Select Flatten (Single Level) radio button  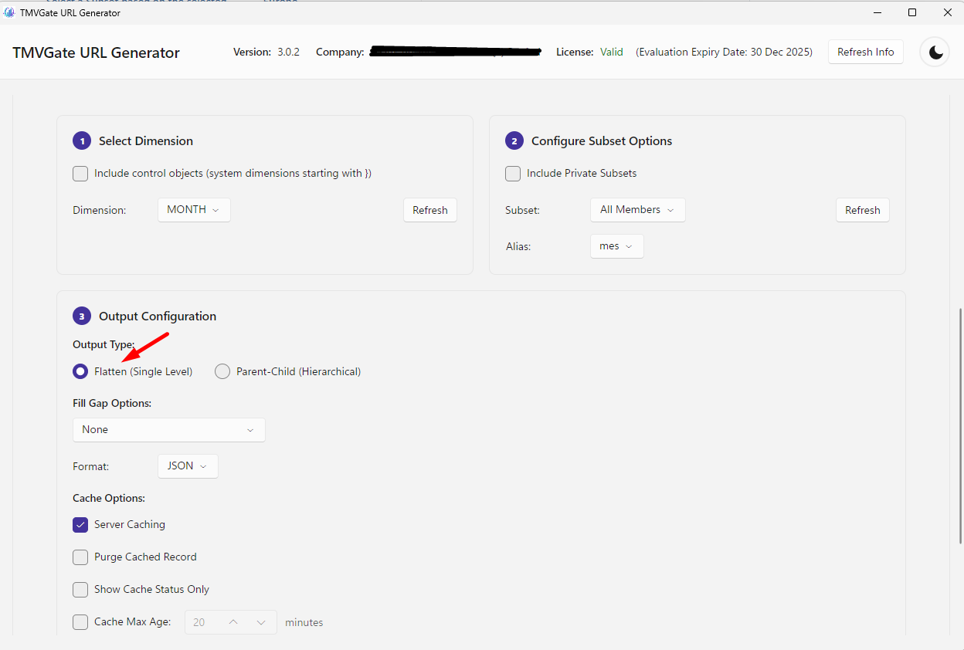tap(80, 371)
